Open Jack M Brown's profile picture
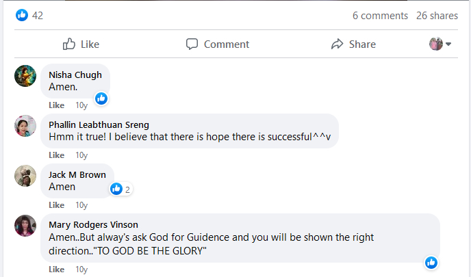The image size is (471, 277). 25,176
